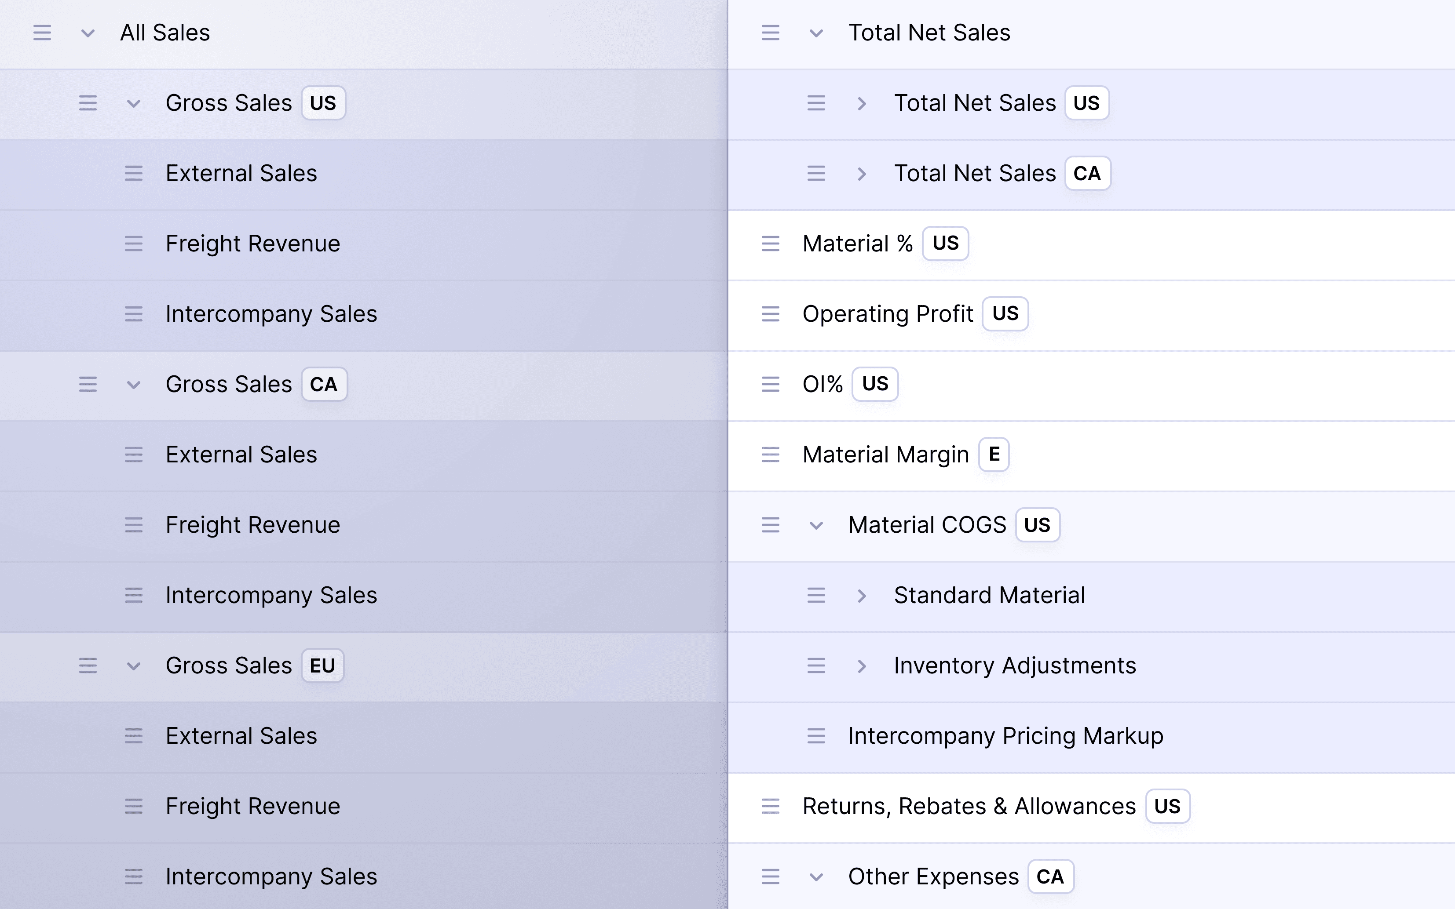Click the US badge on OI%
Image resolution: width=1455 pixels, height=909 pixels.
[874, 384]
